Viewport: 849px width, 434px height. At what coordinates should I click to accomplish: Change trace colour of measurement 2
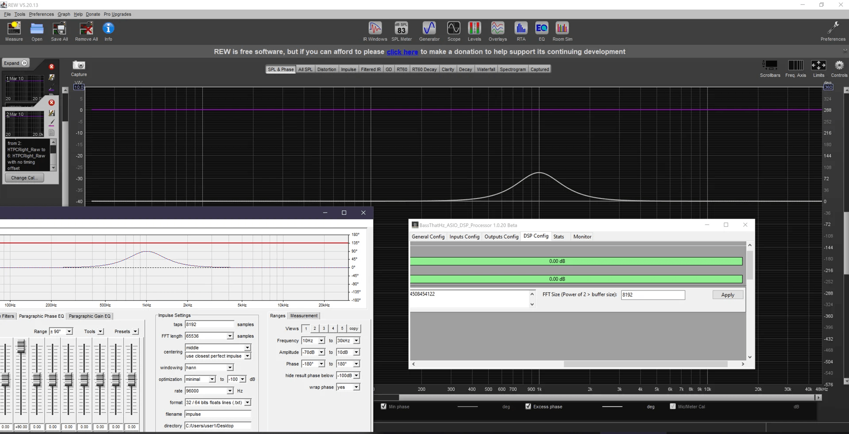(52, 123)
